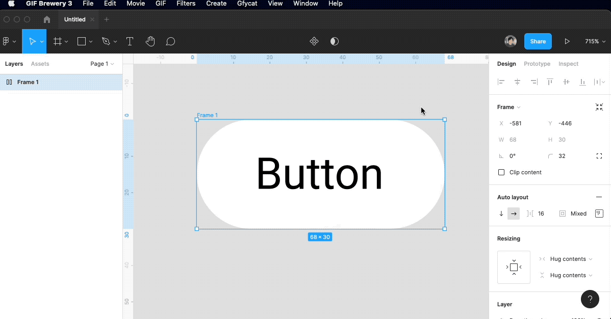The image size is (611, 319).
Task: Click the blue Share button
Action: [x=538, y=41]
